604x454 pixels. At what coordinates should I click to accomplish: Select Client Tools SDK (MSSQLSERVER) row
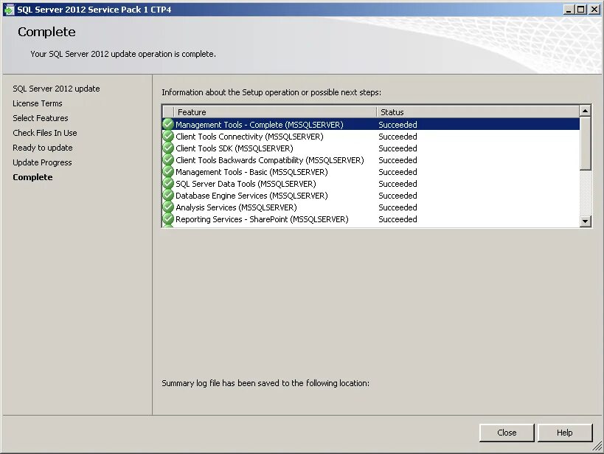(371, 148)
